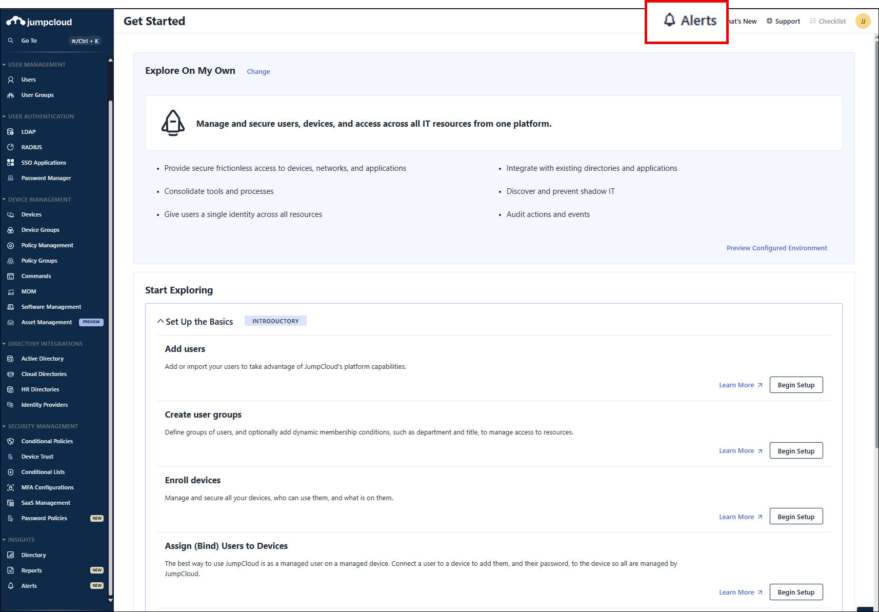Open Devices in the sidebar
Screen dimensions: 879x612
(x=31, y=214)
